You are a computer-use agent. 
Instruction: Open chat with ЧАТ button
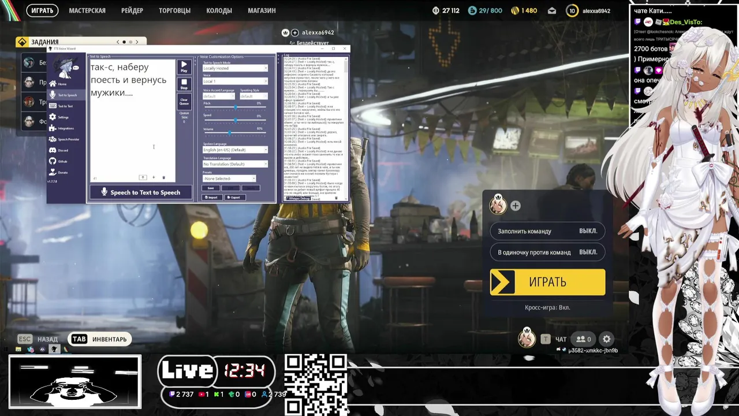554,339
